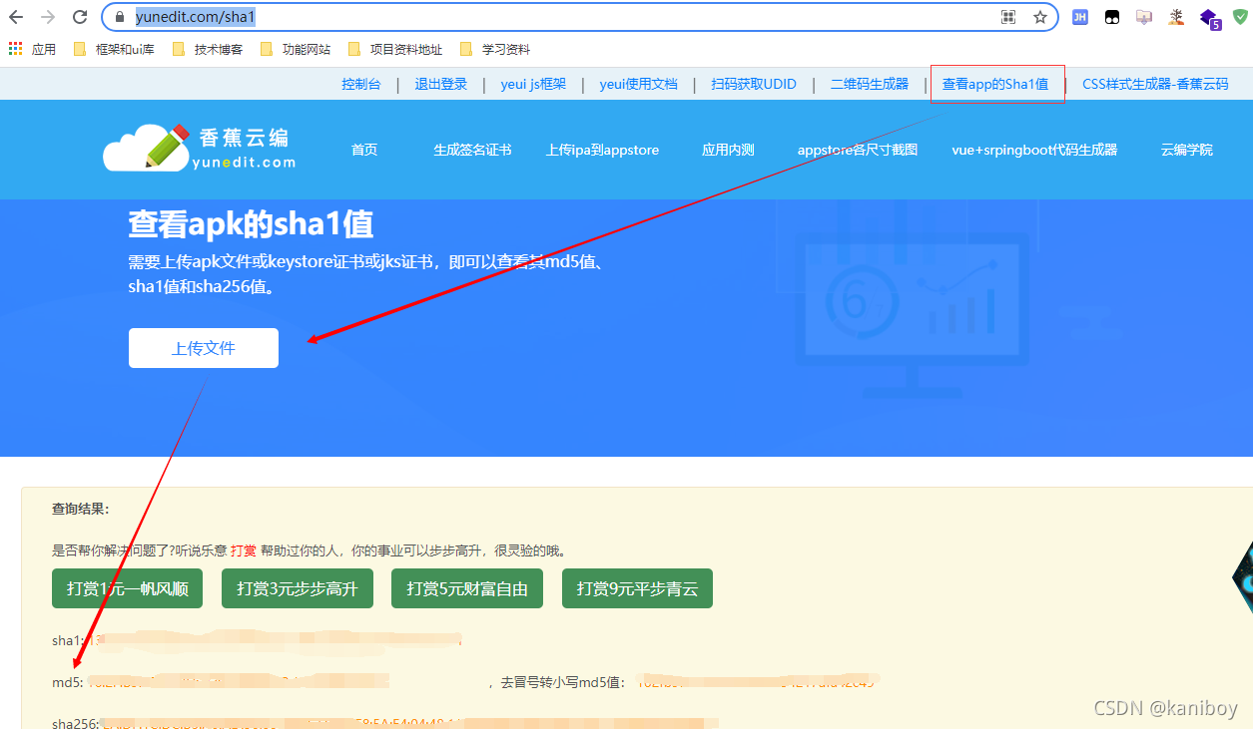This screenshot has width=1253, height=729.
Task: Go back with the browser back arrow
Action: [17, 17]
